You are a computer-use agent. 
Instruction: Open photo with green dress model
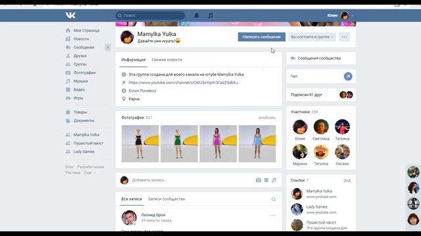coord(179,144)
